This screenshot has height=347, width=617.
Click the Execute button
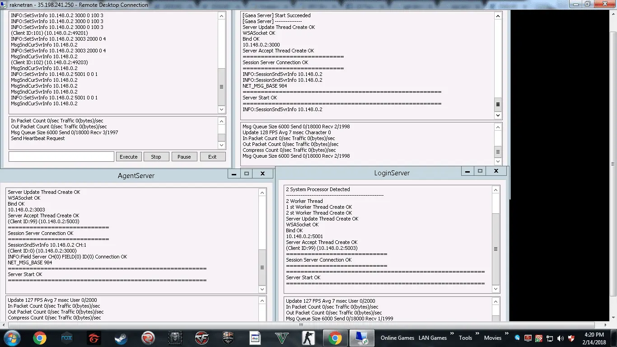point(128,157)
